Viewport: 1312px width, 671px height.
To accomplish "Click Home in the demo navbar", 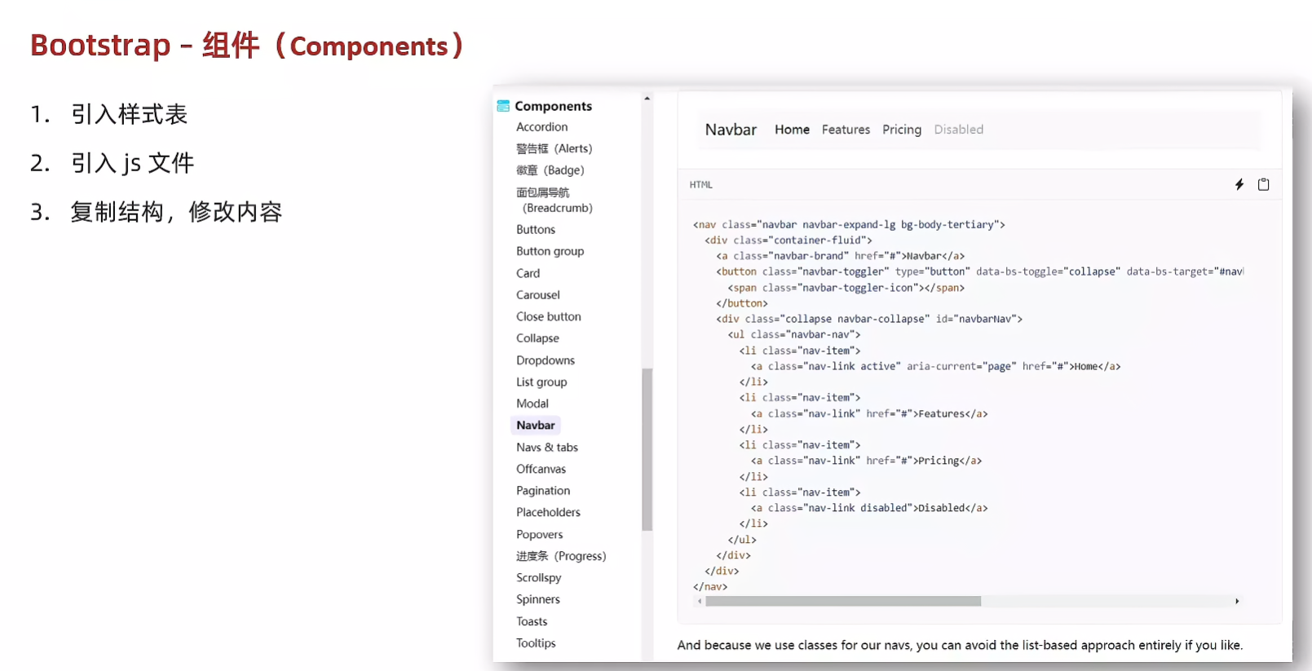I will [792, 130].
